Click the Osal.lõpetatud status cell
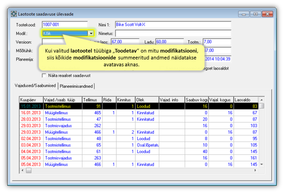The height and width of the screenshot is (193, 284). click(x=147, y=145)
